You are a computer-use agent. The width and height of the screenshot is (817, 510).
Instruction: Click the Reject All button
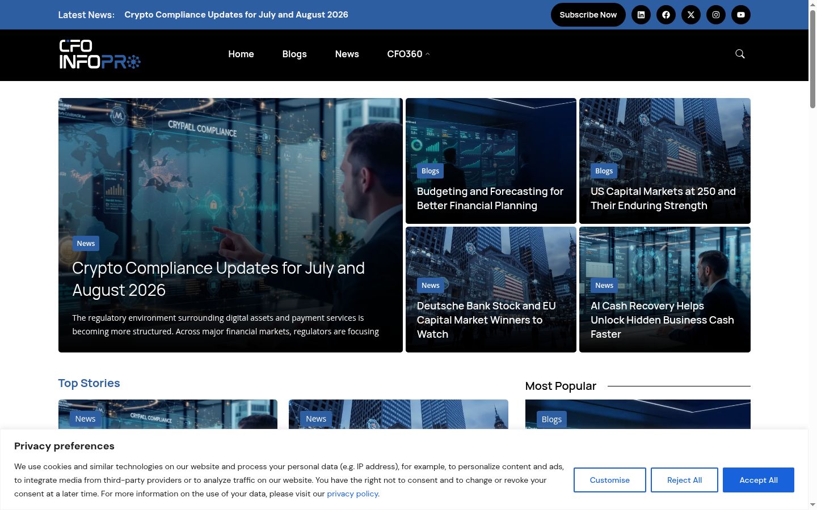pos(684,480)
